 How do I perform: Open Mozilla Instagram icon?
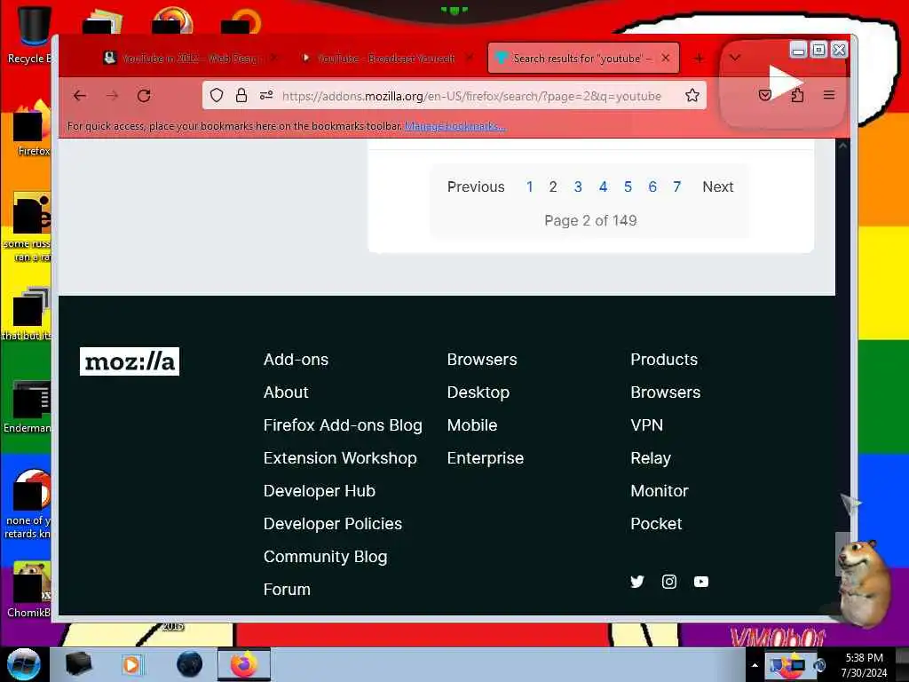(669, 582)
